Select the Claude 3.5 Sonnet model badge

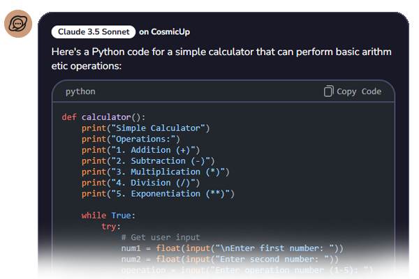pos(93,31)
